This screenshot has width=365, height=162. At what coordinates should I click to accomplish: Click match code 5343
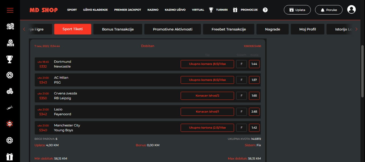43,82
